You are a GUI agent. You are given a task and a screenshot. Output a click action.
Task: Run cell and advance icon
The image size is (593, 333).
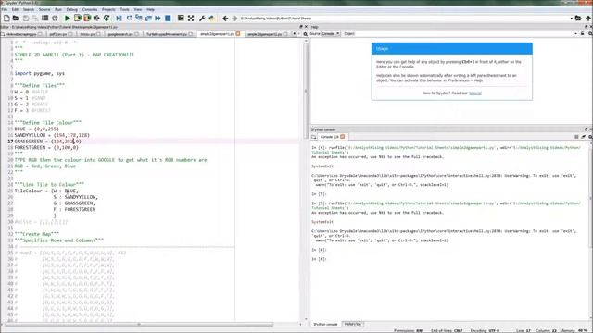coord(87,18)
